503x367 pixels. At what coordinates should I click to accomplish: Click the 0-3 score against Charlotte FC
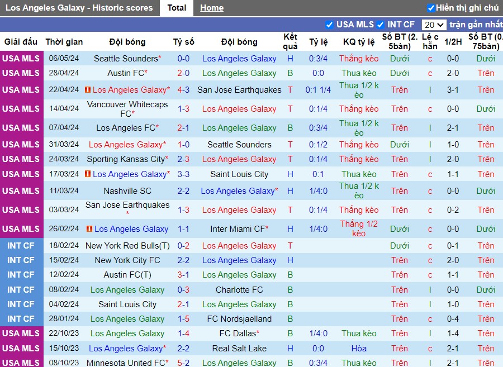183,290
